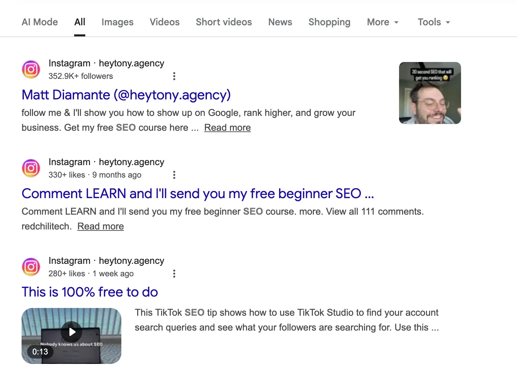Open the three-dot menu on the first result
The width and height of the screenshot is (517, 372).
tap(174, 76)
